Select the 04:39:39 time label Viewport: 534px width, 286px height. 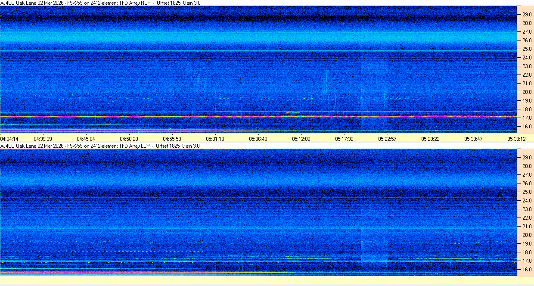[43, 139]
